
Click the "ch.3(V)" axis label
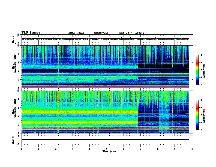(13, 140)
